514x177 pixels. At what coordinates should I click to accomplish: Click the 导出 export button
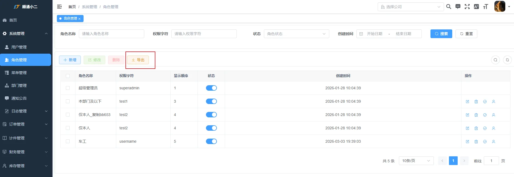(138, 60)
